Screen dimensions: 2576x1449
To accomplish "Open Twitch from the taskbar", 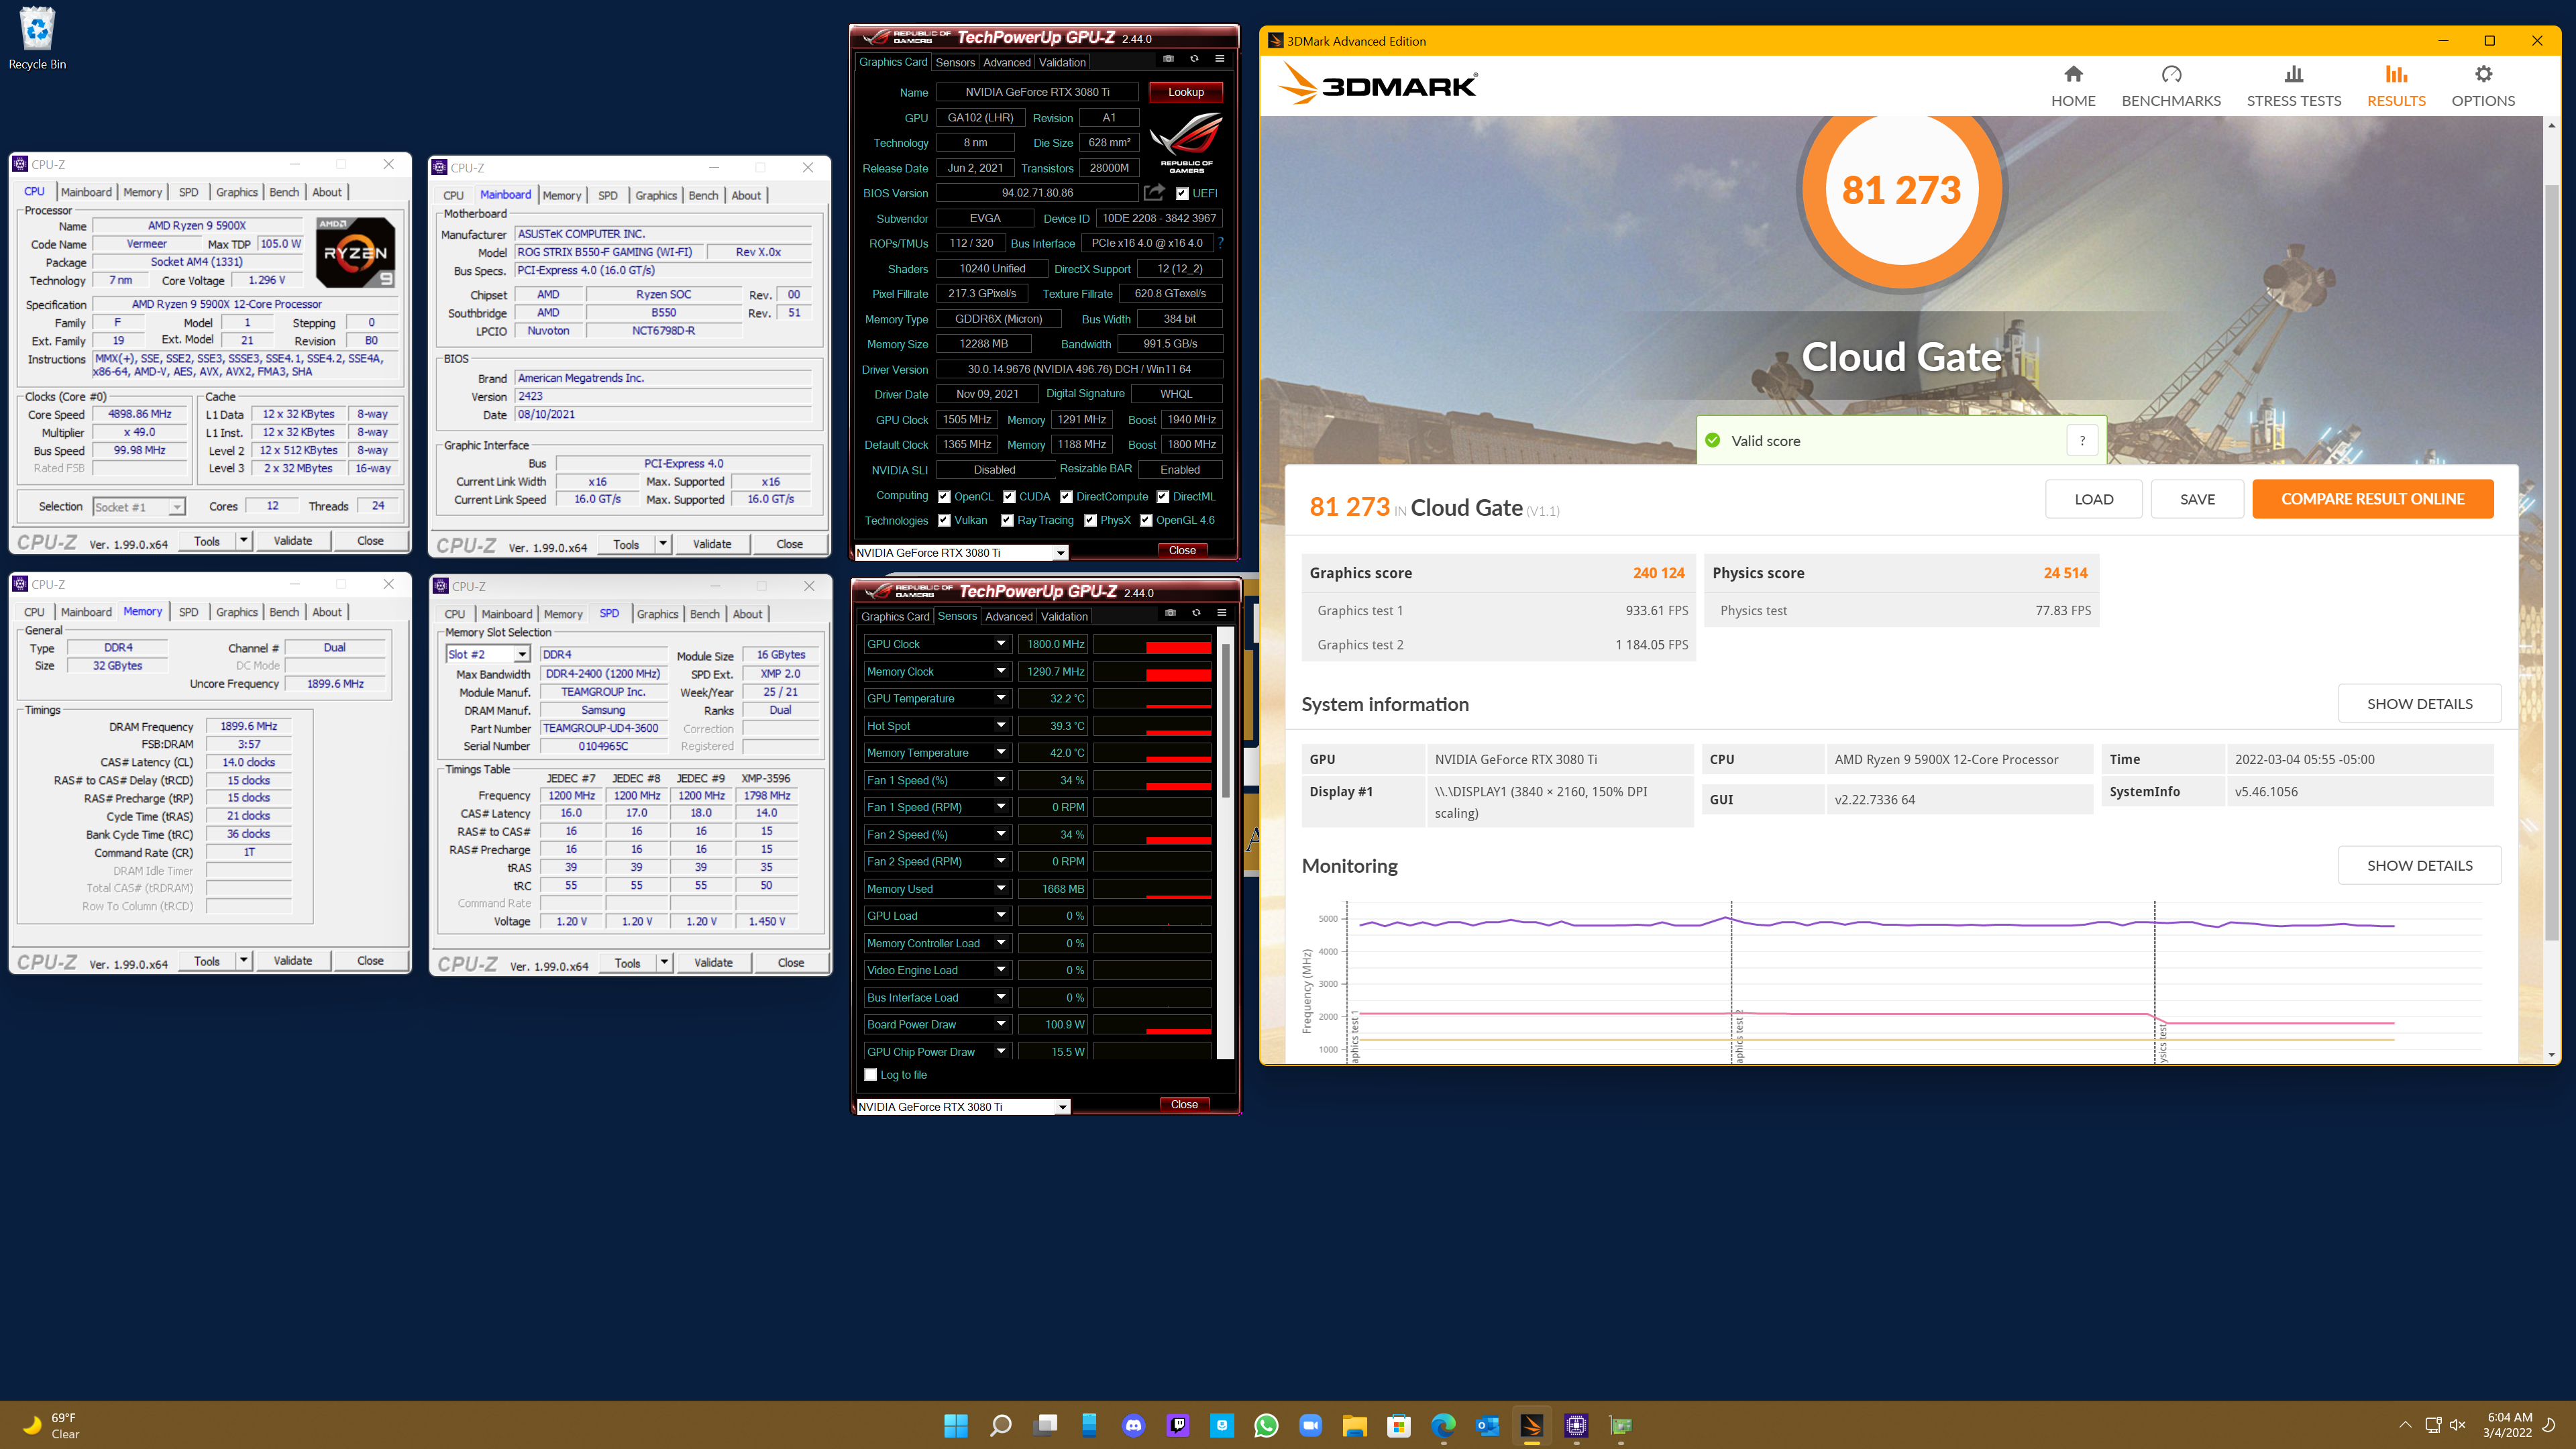I will [x=1178, y=1425].
